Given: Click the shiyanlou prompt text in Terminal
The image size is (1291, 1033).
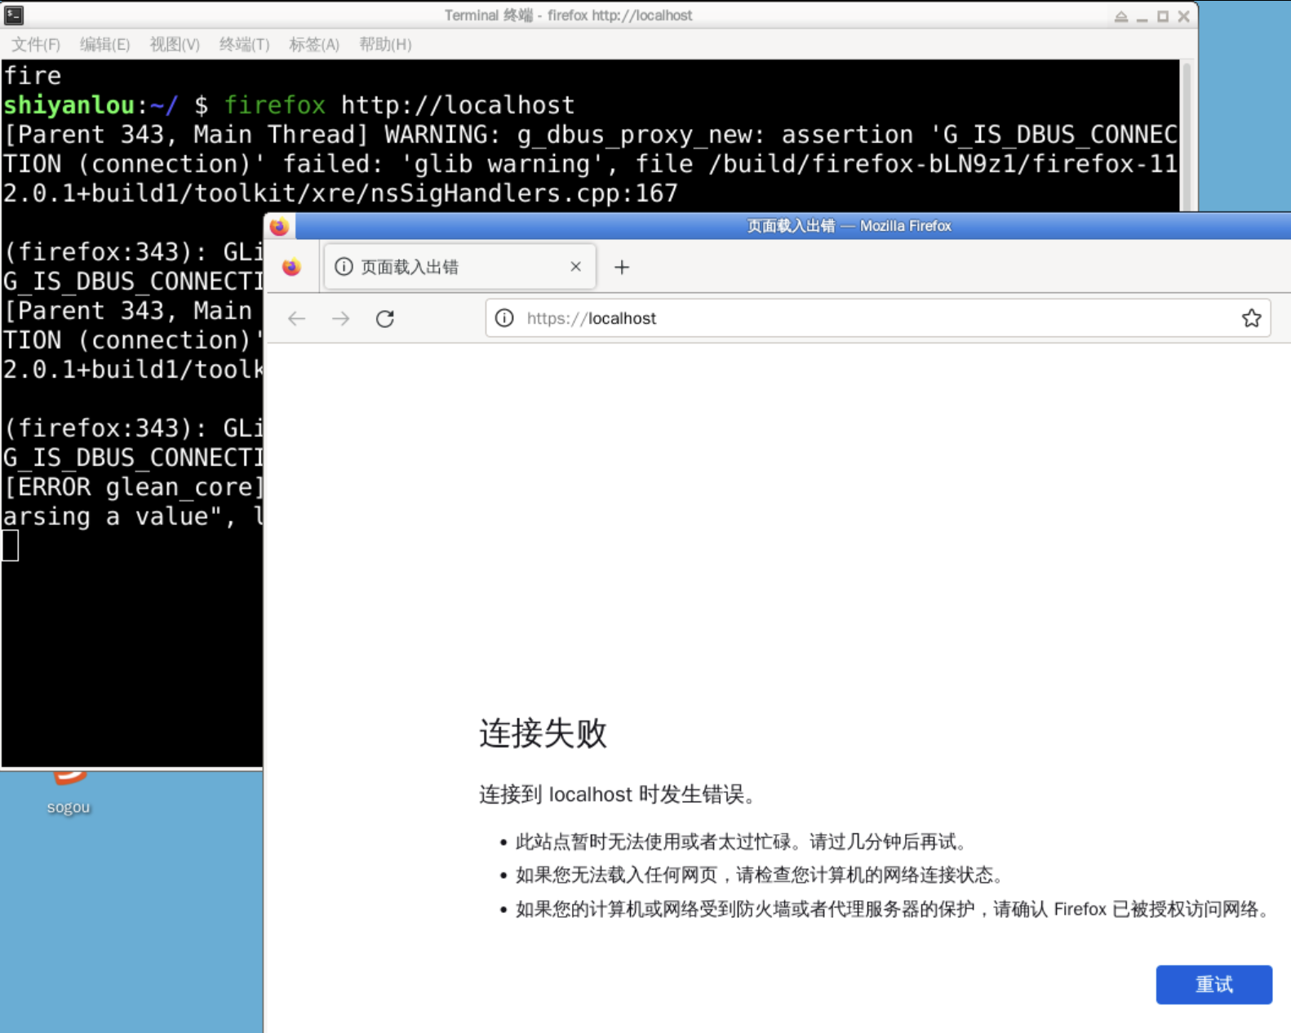Looking at the screenshot, I should point(69,105).
